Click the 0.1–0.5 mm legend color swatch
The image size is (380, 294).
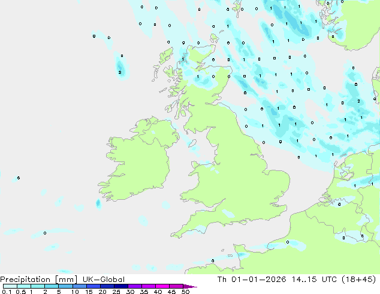click(10, 286)
